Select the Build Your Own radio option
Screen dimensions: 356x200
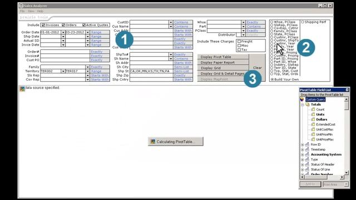[272, 79]
